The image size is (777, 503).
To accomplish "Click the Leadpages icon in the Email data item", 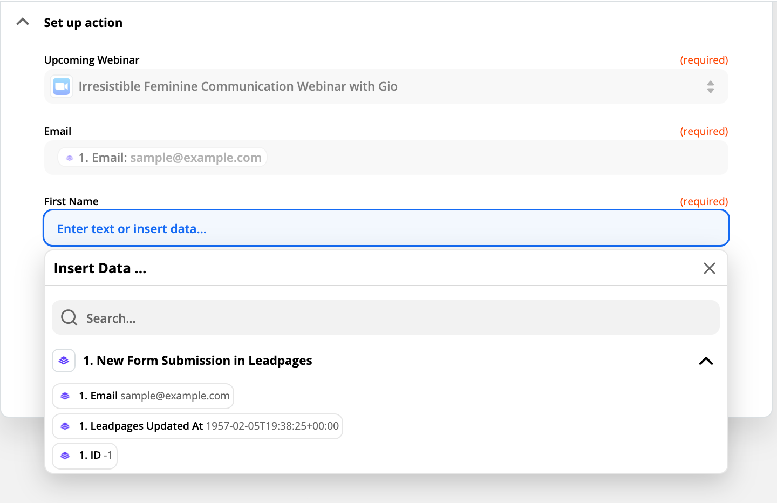I will 65,396.
